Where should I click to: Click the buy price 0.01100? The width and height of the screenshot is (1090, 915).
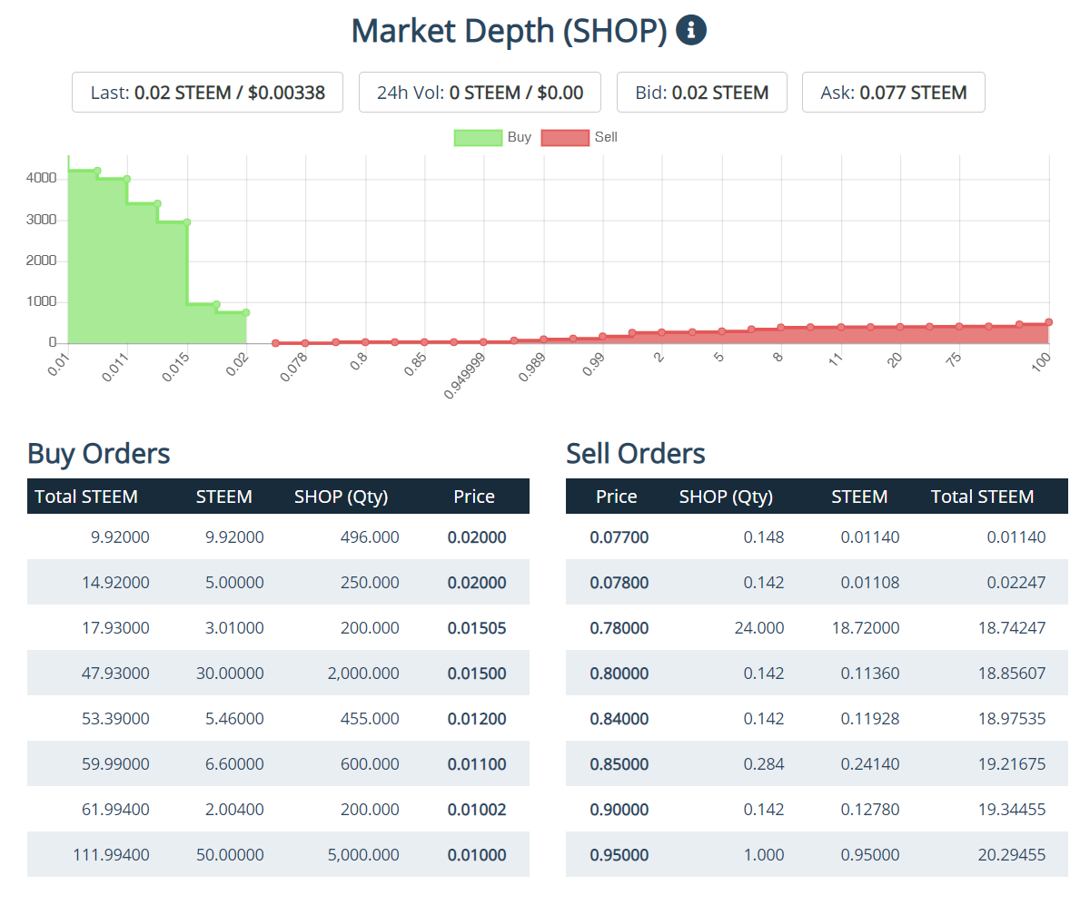(x=477, y=763)
